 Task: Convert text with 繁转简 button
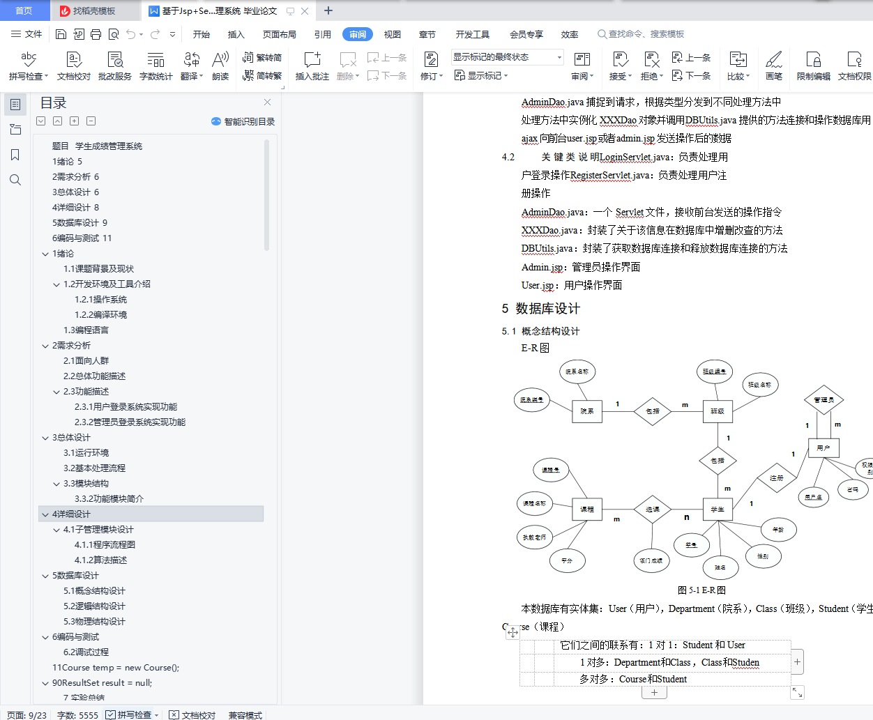(262, 58)
